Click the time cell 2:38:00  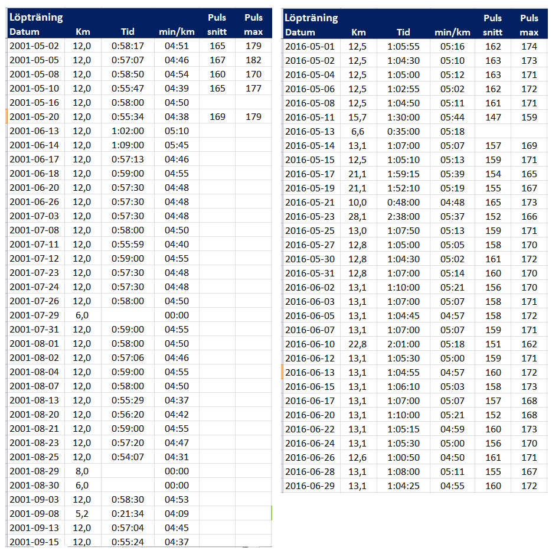(x=403, y=216)
